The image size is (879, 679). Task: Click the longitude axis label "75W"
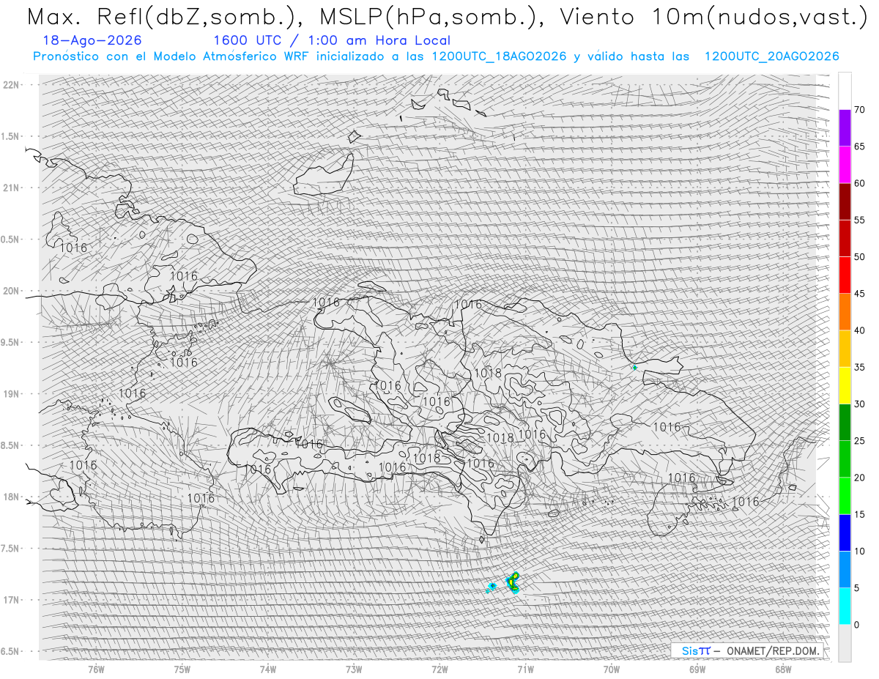click(x=182, y=669)
